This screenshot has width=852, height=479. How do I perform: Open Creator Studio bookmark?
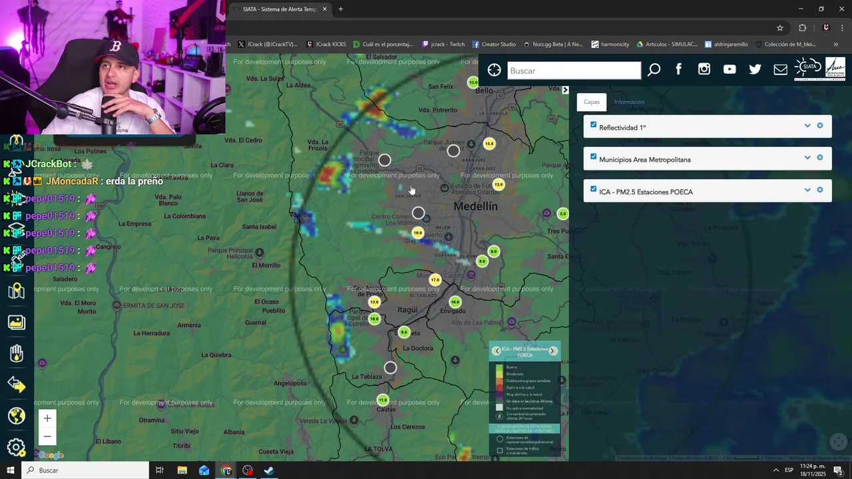click(x=494, y=45)
